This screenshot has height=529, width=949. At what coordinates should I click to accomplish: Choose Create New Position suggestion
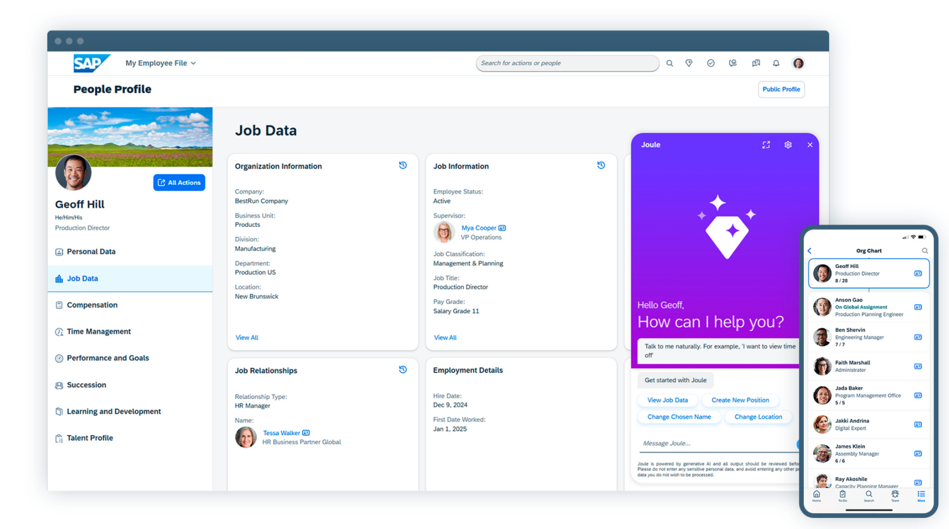pyautogui.click(x=740, y=400)
